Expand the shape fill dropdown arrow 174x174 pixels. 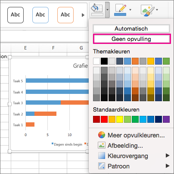107,10
